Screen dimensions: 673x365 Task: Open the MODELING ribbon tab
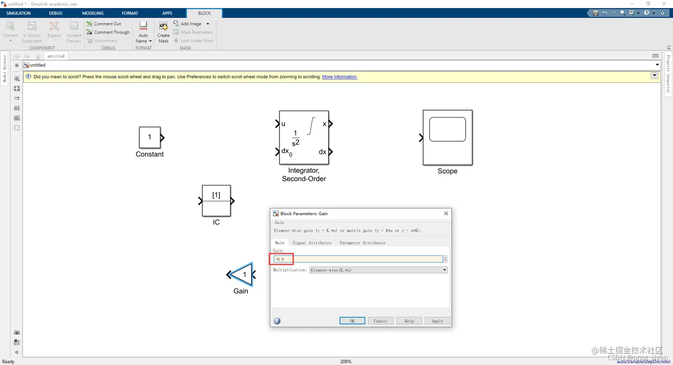click(93, 13)
